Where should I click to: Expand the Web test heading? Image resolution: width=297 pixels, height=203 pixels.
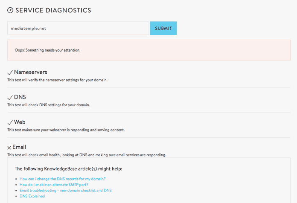click(20, 122)
